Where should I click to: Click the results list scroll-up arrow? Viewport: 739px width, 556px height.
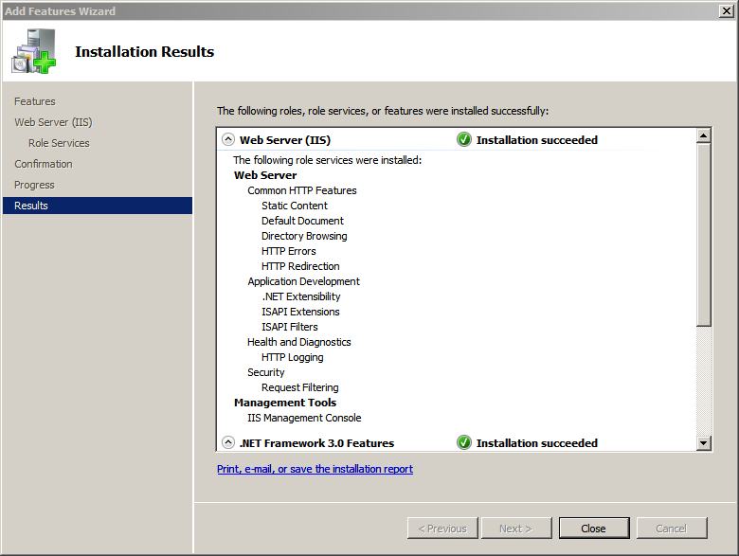point(703,135)
